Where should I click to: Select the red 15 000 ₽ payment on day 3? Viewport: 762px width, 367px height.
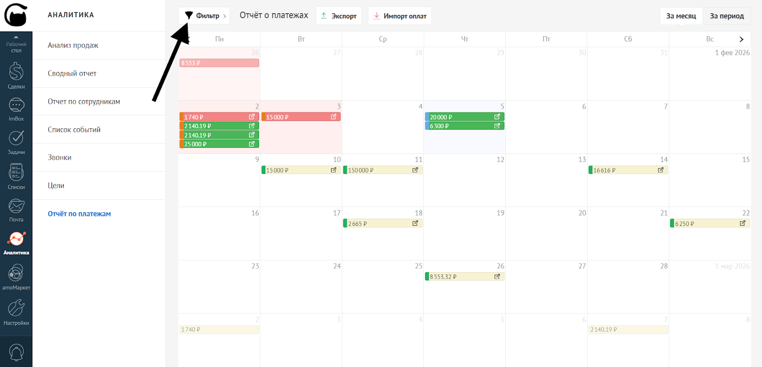point(296,117)
